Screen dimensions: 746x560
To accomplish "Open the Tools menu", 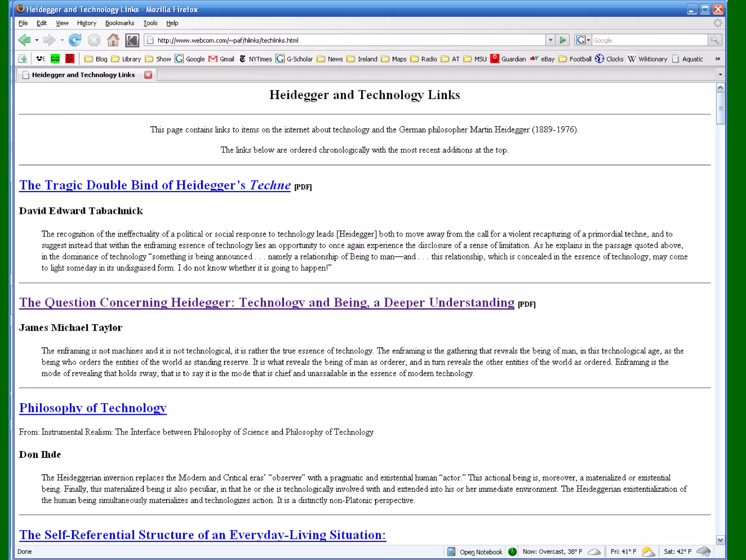I will (150, 23).
